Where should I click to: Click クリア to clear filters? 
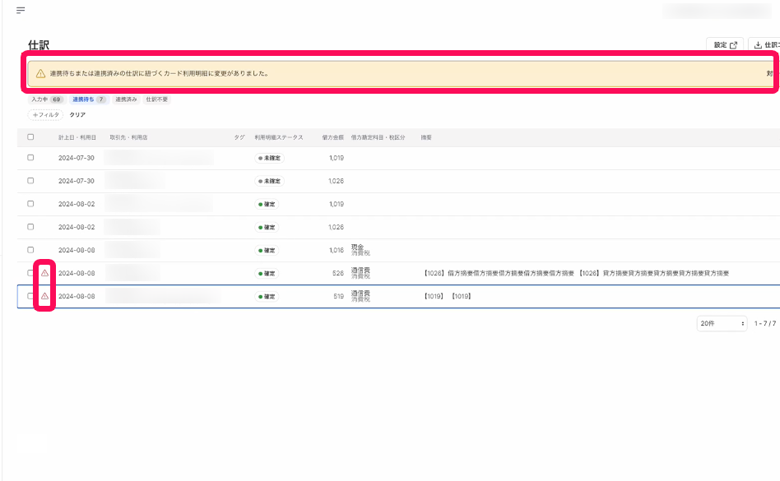(77, 115)
